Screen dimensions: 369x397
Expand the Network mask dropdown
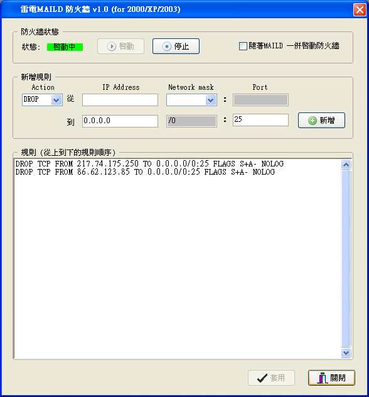pos(210,100)
